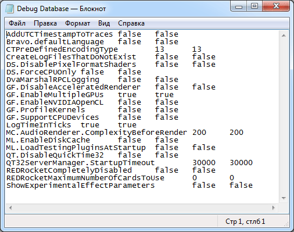Click the vertical scrollbar down arrow
Screen dimensions: 294x232
284,198
